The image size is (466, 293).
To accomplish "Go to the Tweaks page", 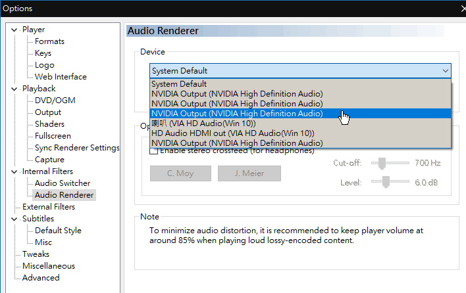I will 36,254.
